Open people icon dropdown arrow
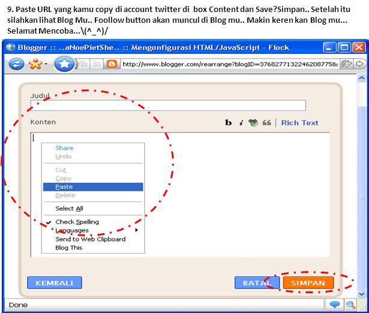 (x=46, y=64)
